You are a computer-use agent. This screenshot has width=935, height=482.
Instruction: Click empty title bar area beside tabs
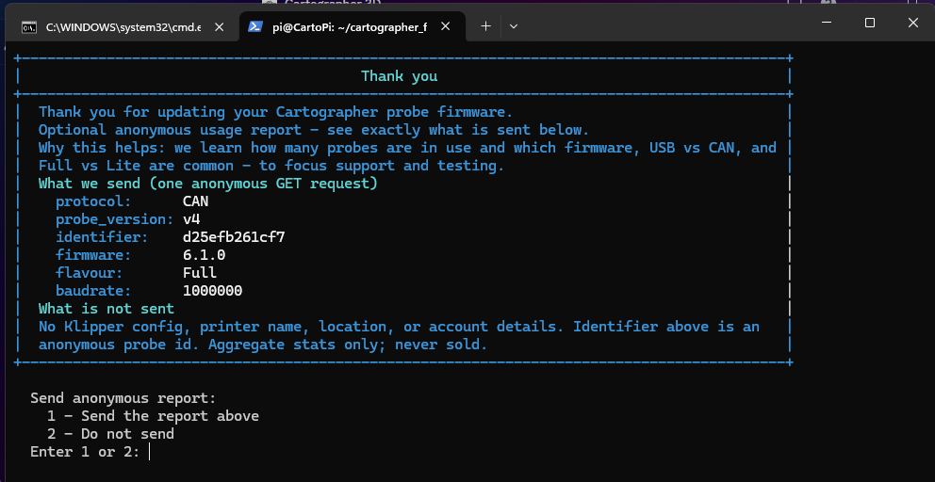click(x=660, y=24)
